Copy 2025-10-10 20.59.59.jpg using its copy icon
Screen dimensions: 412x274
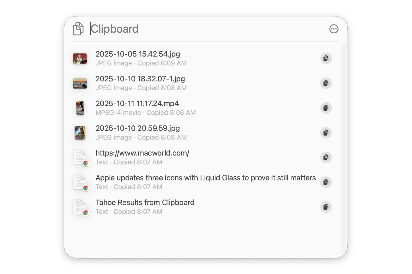pos(326,133)
